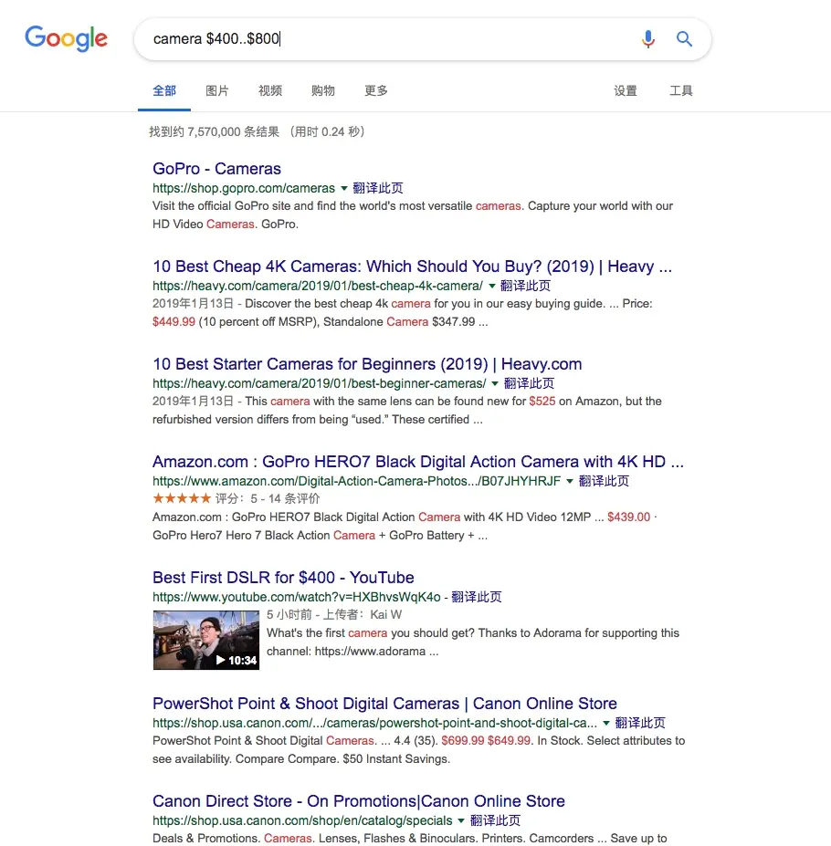Click the $449.99 price in Heavy snippet
831x846 pixels.
pyautogui.click(x=174, y=321)
